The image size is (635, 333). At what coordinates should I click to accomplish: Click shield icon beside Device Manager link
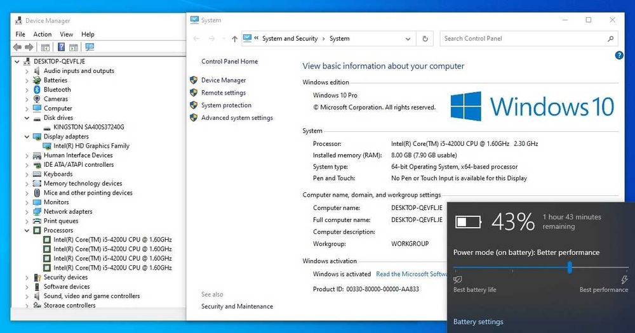(x=194, y=80)
